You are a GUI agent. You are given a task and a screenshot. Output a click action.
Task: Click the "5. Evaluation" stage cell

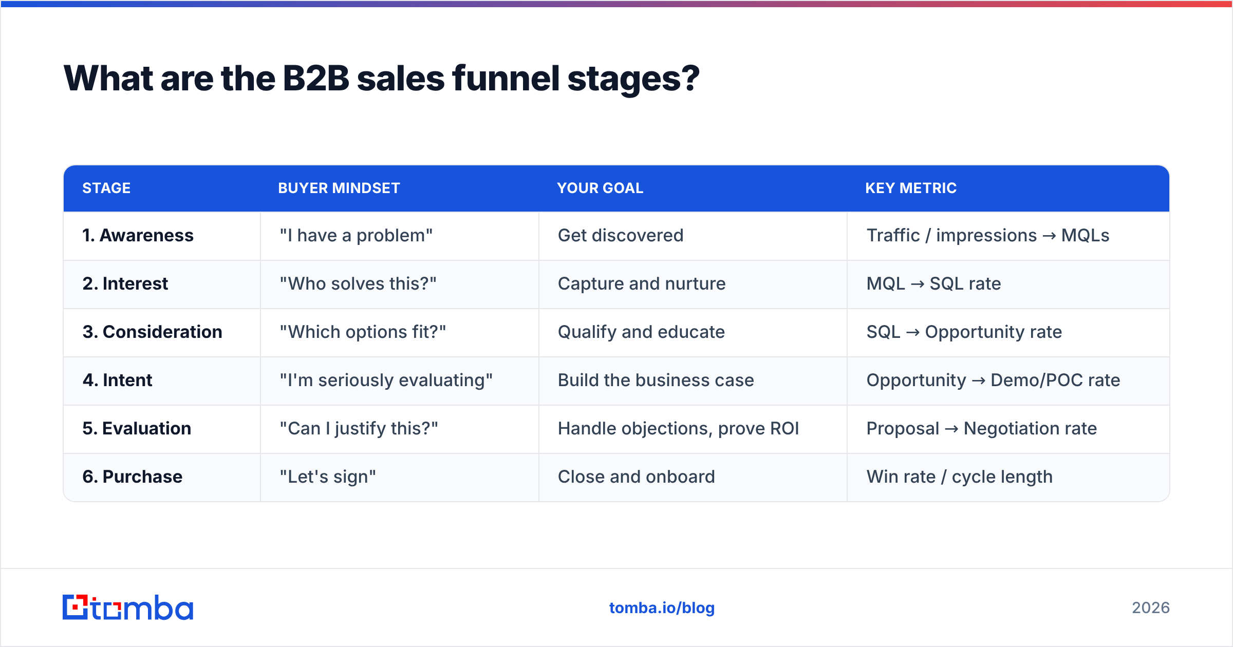click(162, 429)
